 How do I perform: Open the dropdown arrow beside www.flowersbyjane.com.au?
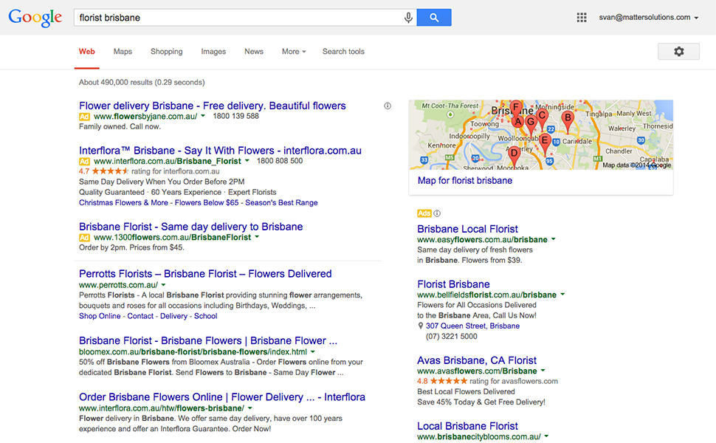tap(203, 117)
